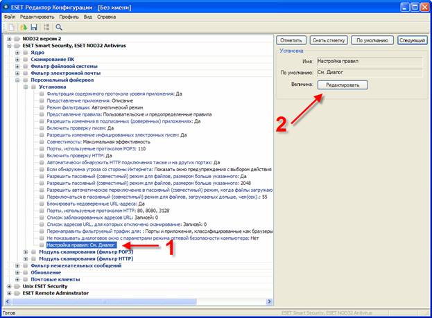Open the Файл menu

click(10, 17)
